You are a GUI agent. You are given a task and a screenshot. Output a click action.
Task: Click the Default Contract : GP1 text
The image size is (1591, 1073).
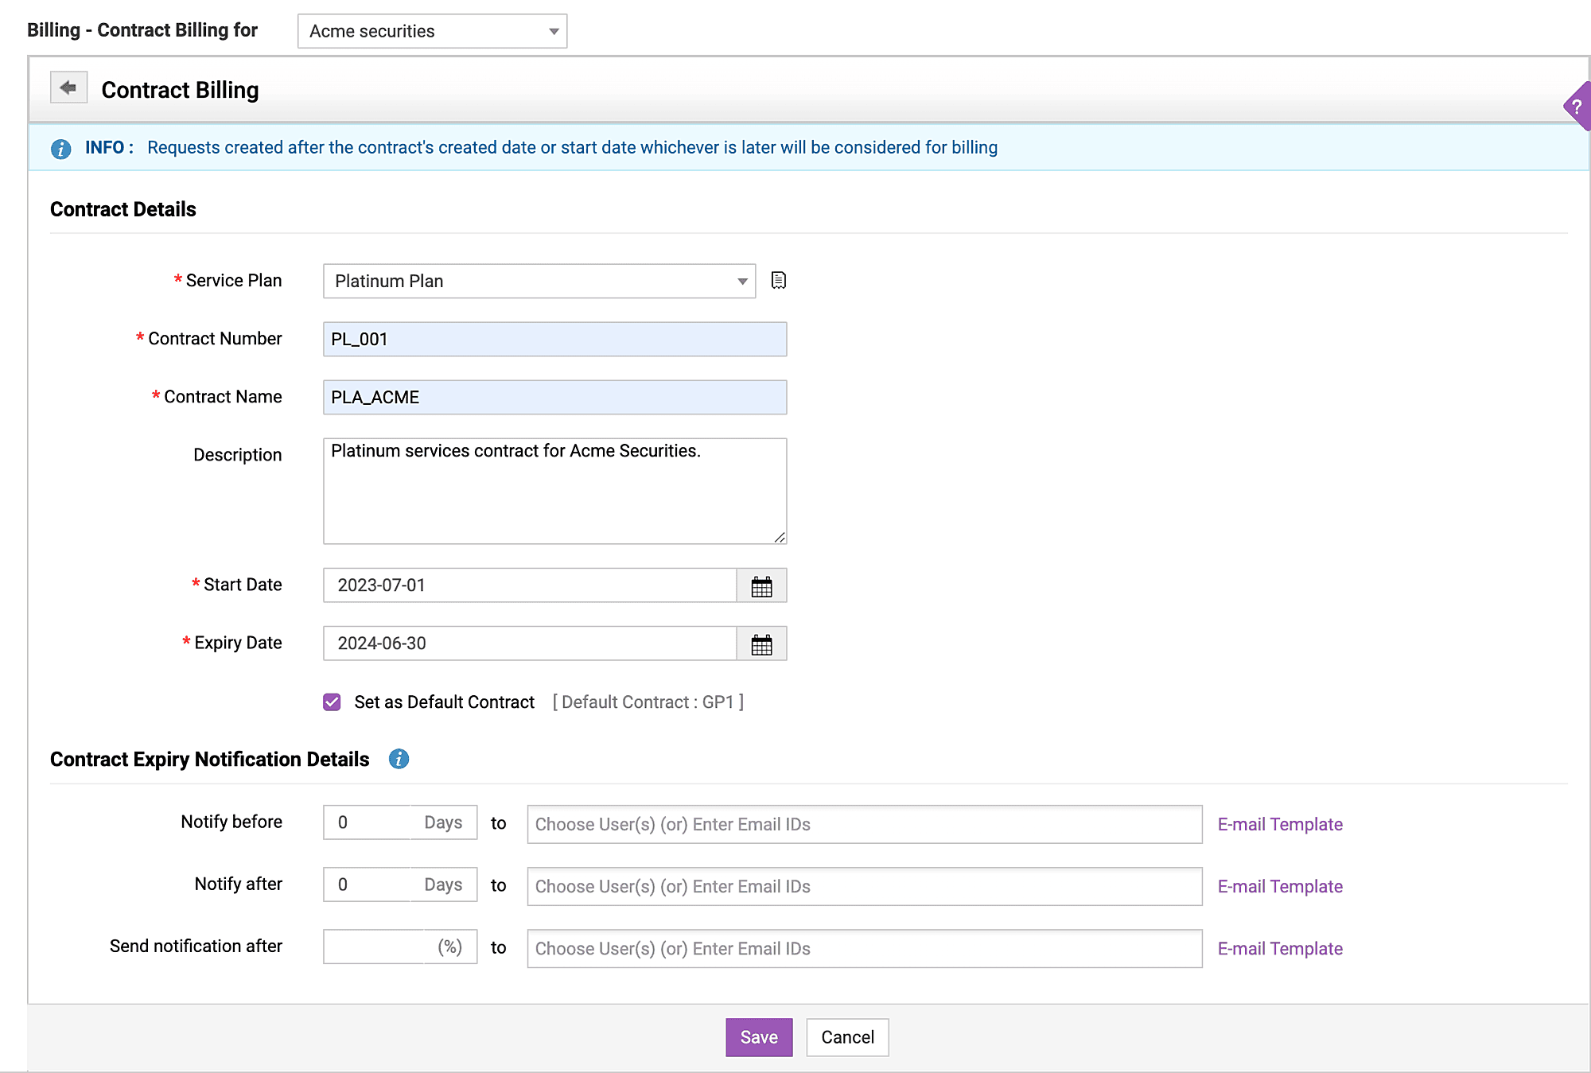(x=648, y=702)
